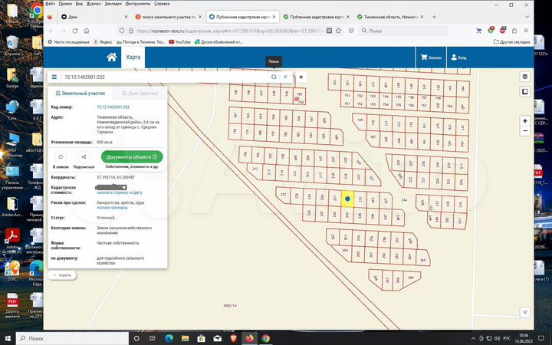Click the Windows taskbar Поиск box
Image resolution: width=552 pixels, height=345 pixels.
73,338
